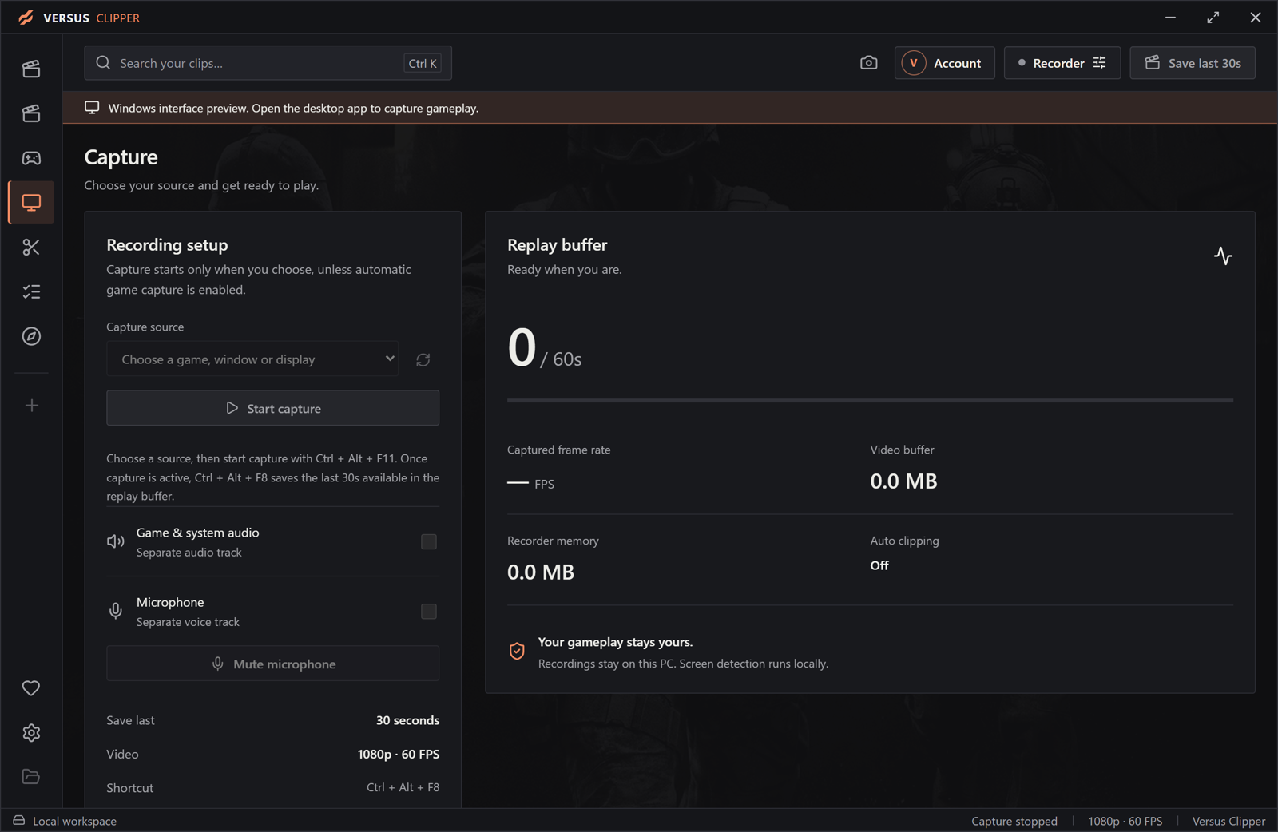The height and width of the screenshot is (832, 1278).
Task: Focus the Search your clips field
Action: tap(268, 63)
